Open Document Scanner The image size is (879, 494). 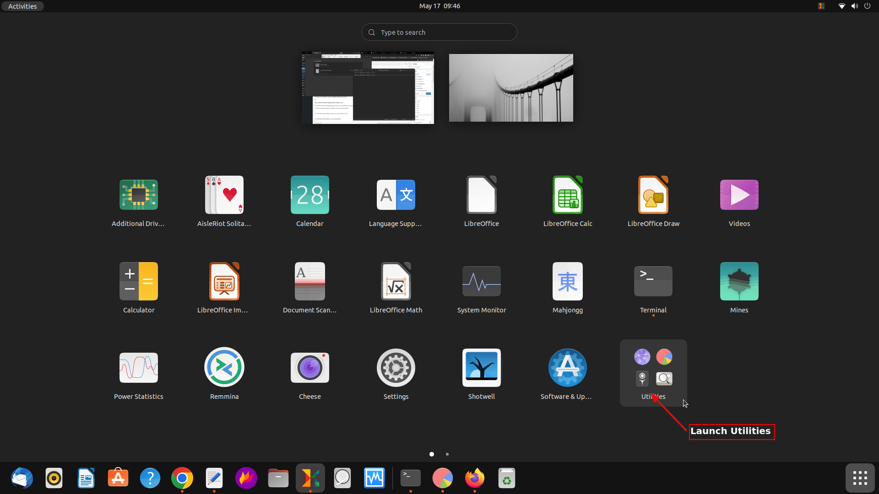[x=309, y=281]
